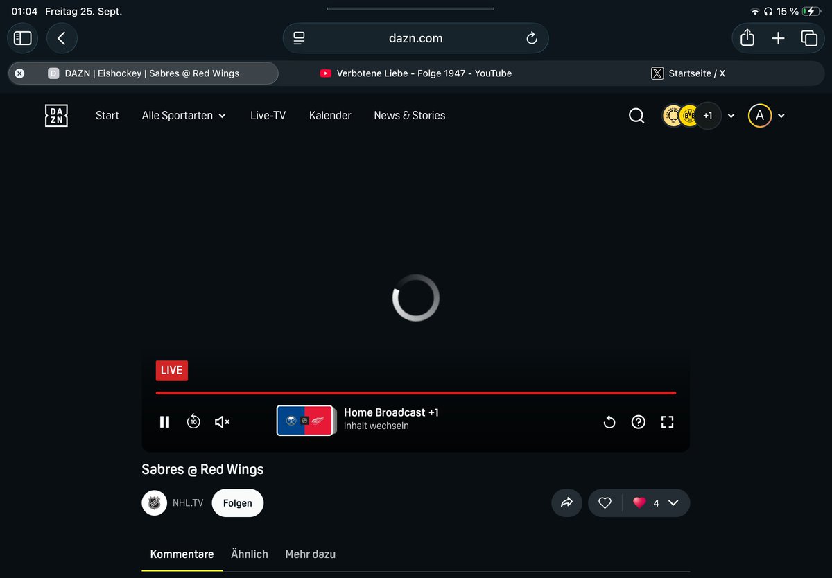The image size is (832, 578).
Task: Like the video with heart outline
Action: [605, 503]
